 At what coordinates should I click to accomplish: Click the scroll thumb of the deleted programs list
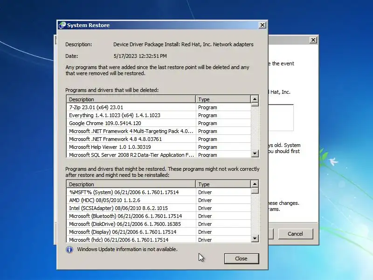click(x=255, y=104)
